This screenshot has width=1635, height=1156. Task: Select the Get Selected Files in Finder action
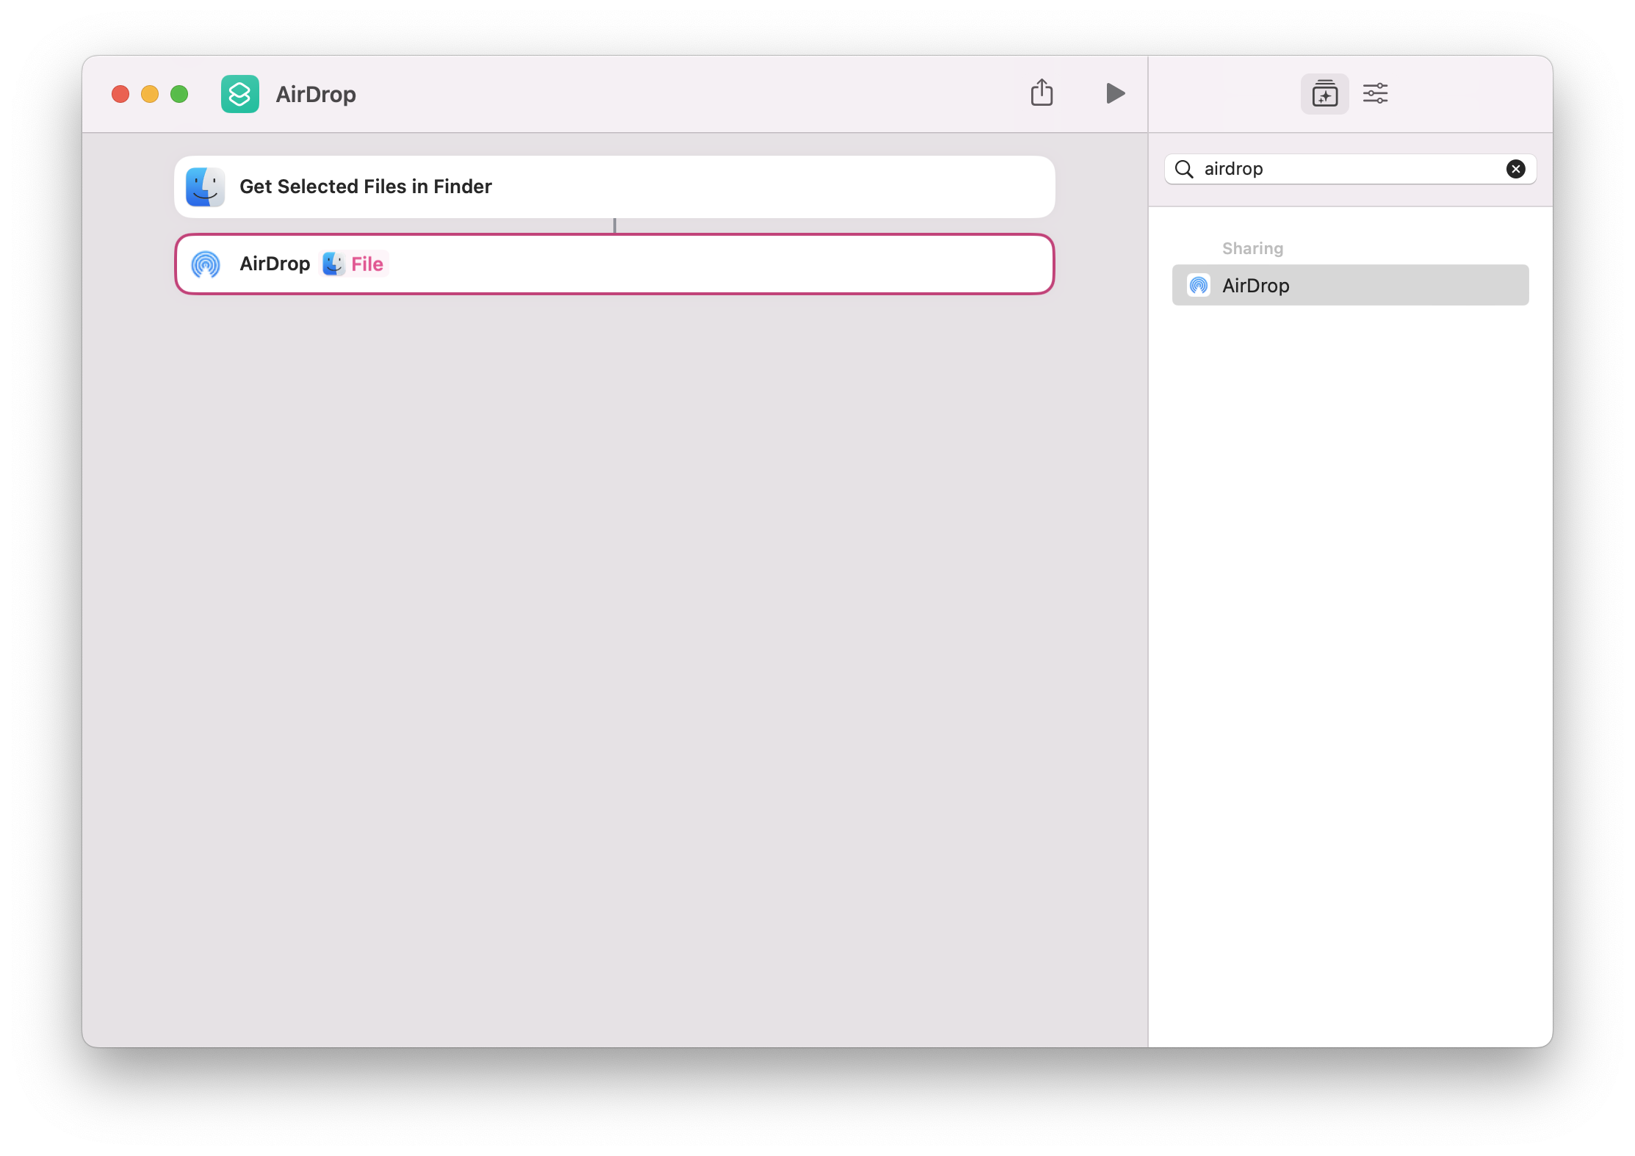(614, 187)
